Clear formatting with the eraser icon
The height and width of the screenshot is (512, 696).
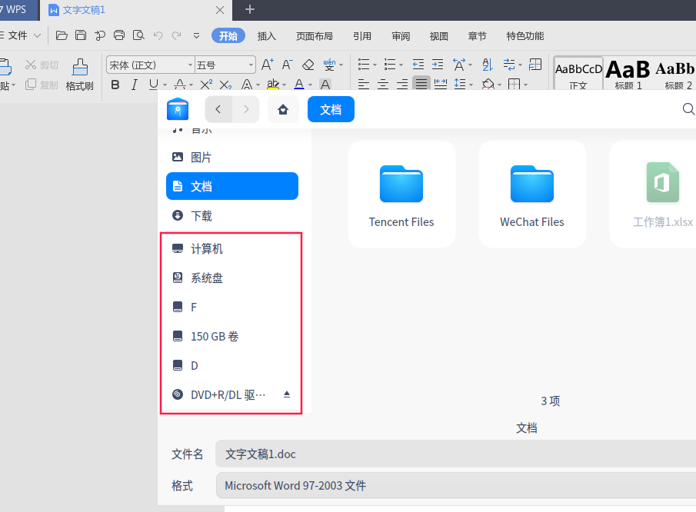coord(308,65)
